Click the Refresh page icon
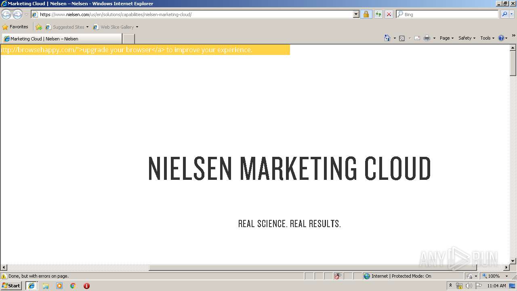The height and width of the screenshot is (291, 517). click(x=378, y=15)
